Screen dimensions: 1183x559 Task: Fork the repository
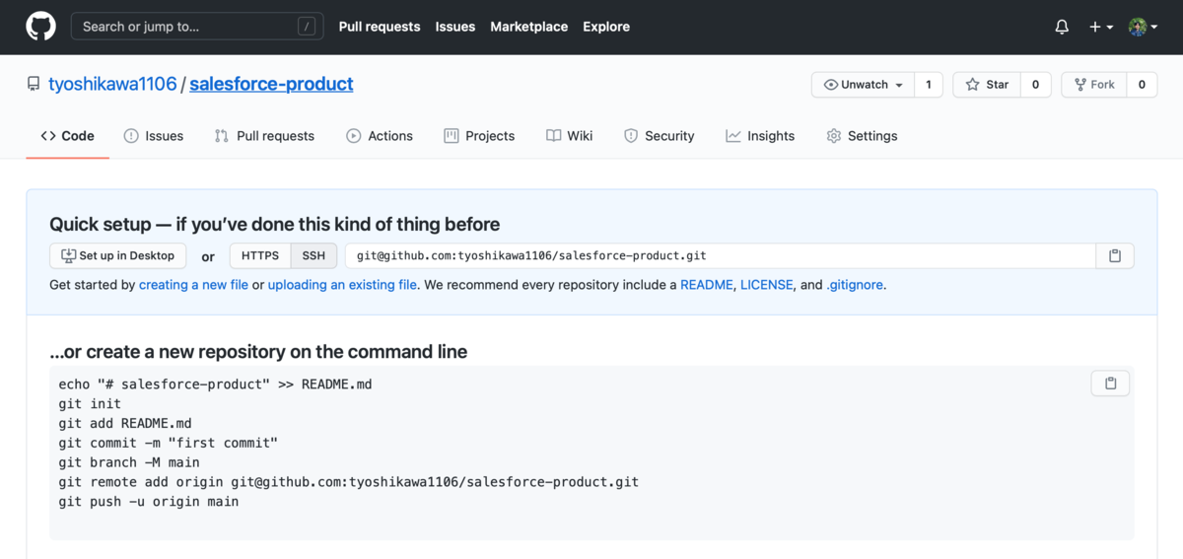pyautogui.click(x=1094, y=85)
